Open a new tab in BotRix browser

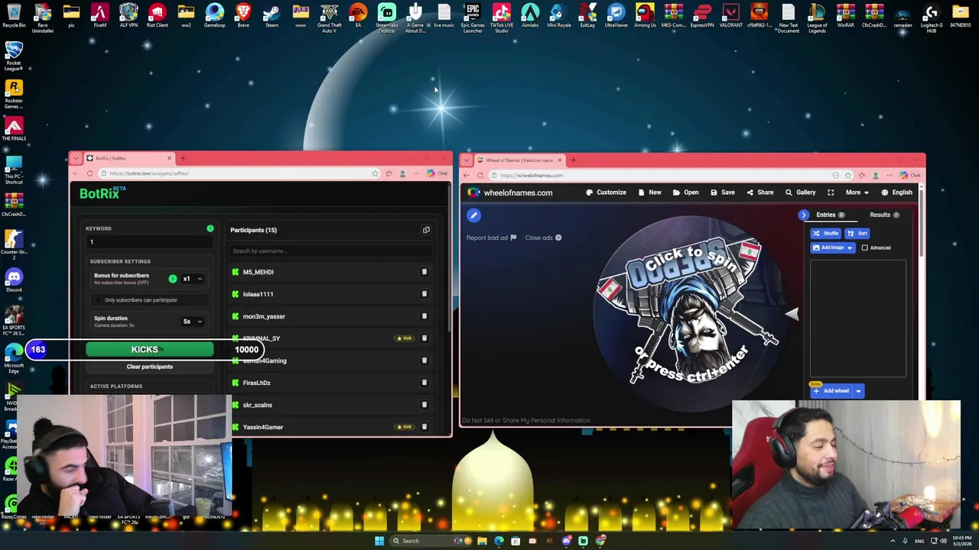pos(183,158)
